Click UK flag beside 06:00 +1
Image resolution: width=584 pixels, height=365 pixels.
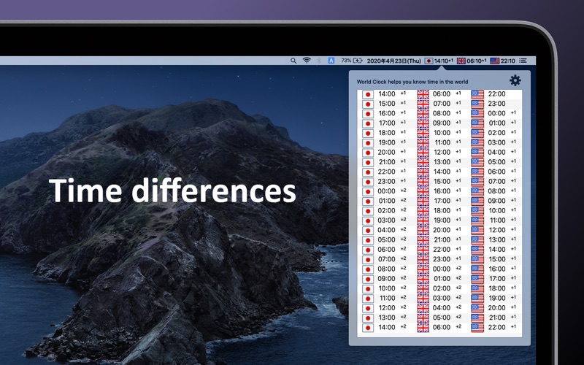click(423, 94)
